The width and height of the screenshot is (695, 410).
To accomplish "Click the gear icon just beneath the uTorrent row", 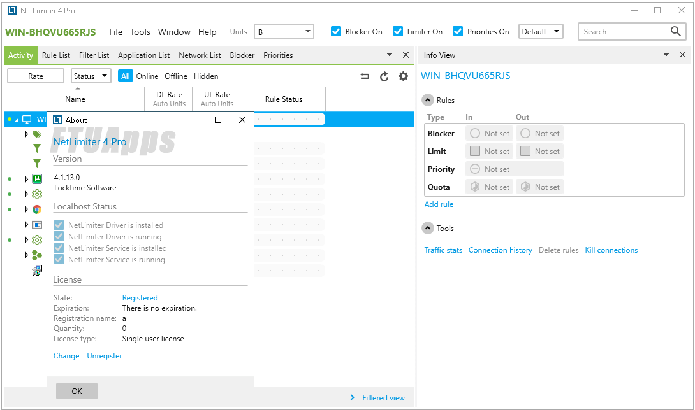I will click(37, 194).
